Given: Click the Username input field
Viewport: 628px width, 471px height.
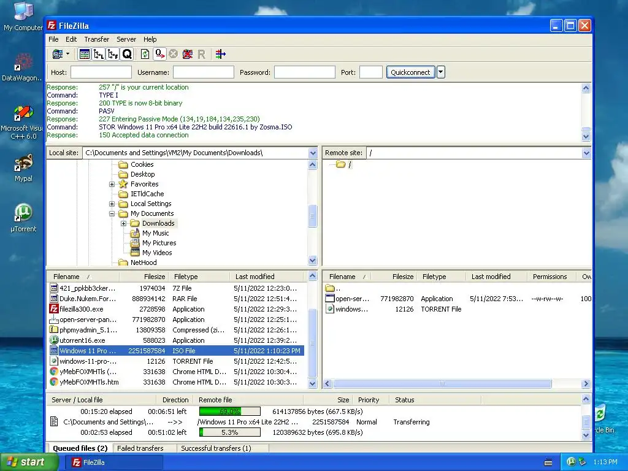Looking at the screenshot, I should coord(204,72).
